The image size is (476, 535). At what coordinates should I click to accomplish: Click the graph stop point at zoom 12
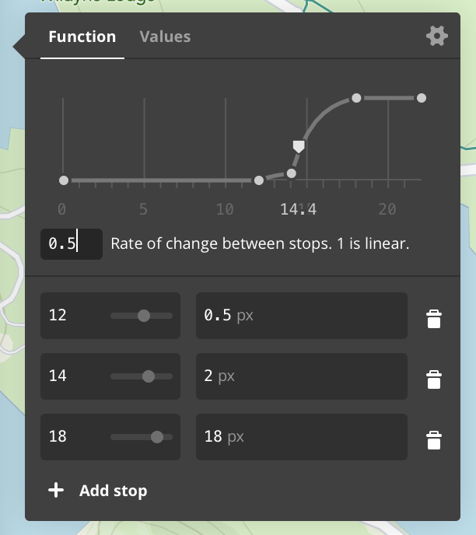point(259,180)
